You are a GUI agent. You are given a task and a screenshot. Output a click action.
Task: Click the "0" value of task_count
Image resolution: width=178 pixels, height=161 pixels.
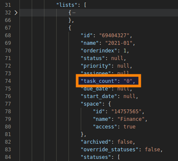pyautogui.click(x=128, y=81)
